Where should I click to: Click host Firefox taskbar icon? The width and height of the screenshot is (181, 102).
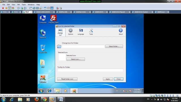[x=36, y=99]
